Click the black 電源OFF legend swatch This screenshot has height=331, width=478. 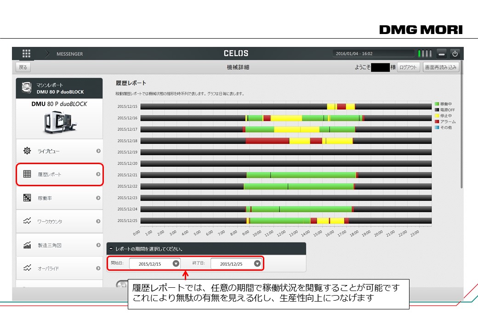pyautogui.click(x=437, y=110)
